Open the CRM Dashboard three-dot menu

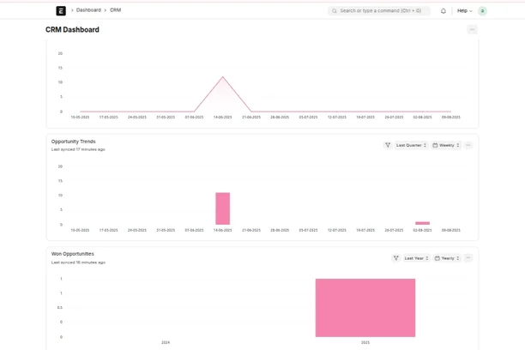click(472, 29)
